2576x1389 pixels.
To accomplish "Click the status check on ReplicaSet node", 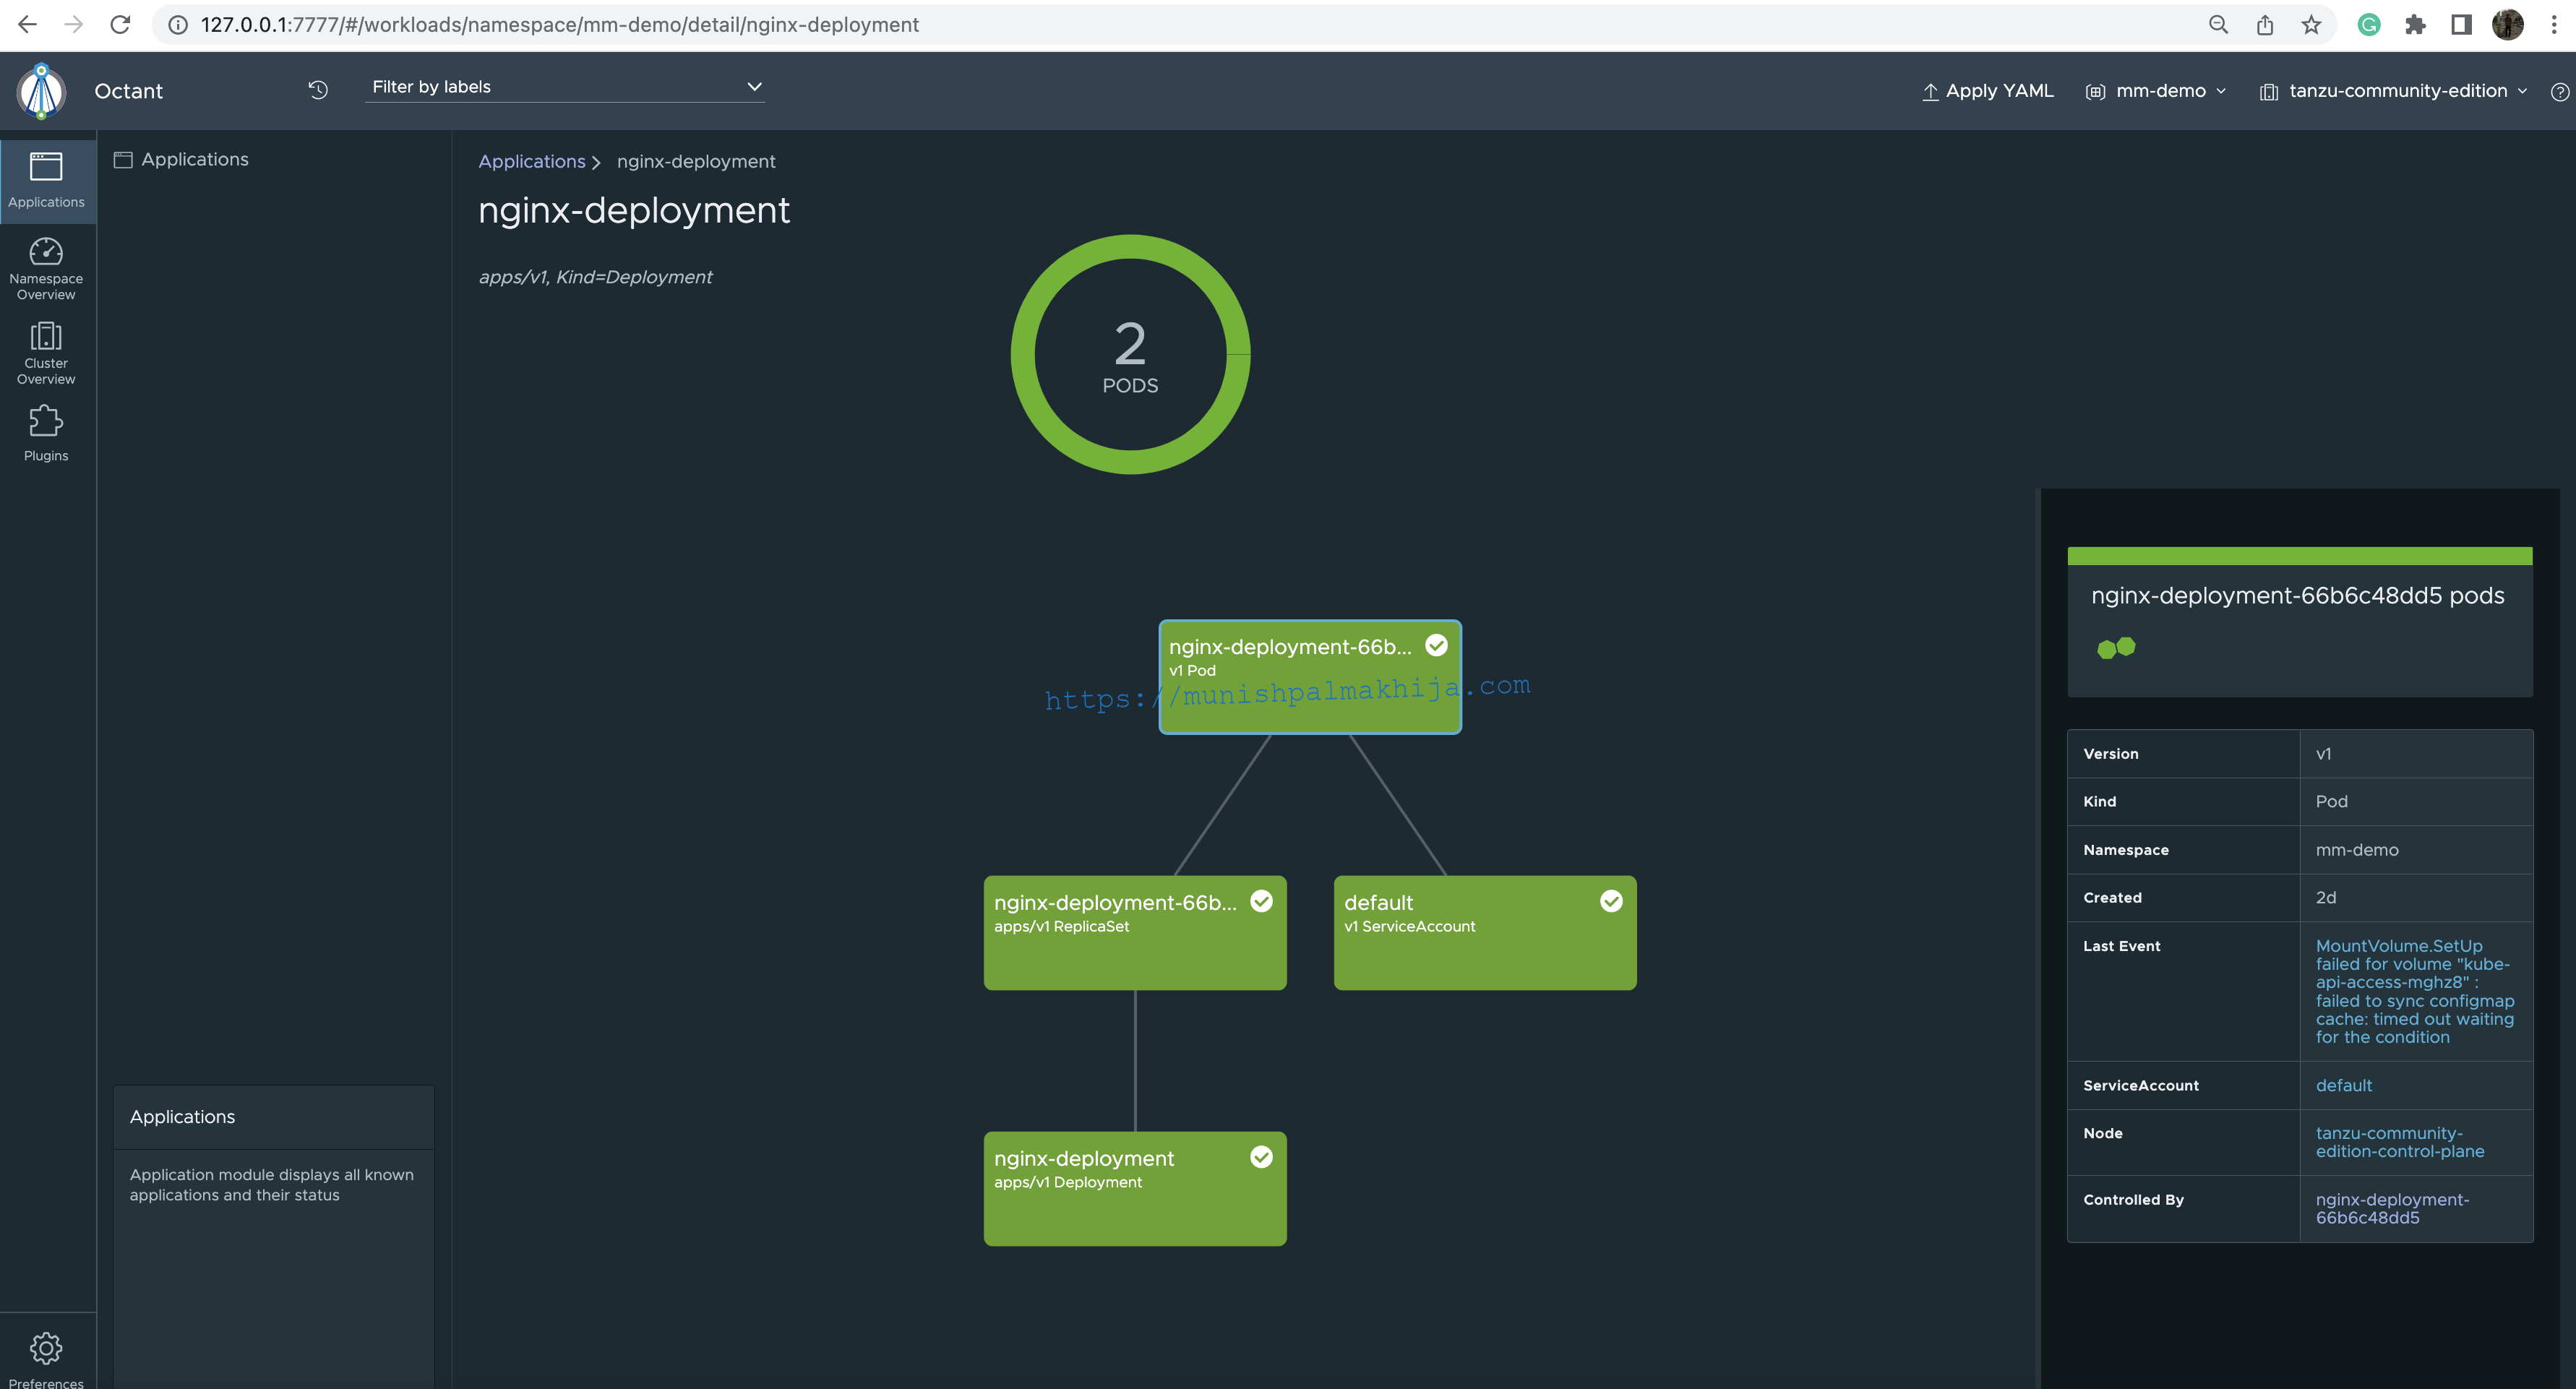I will pos(1262,901).
